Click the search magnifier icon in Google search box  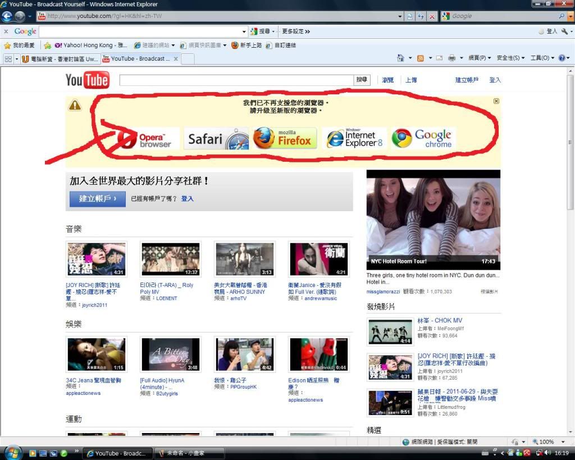[x=562, y=16]
